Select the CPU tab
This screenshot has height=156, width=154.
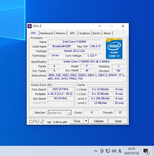tap(33, 33)
